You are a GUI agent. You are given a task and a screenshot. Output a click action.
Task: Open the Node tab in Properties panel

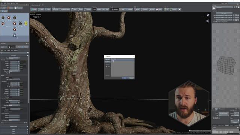coord(19,47)
